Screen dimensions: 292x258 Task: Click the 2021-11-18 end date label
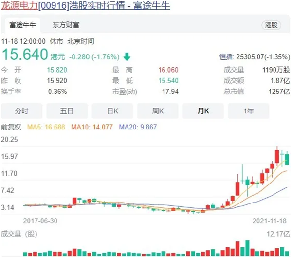tap(270, 221)
